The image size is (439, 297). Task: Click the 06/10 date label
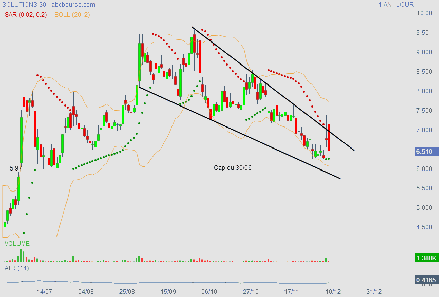pyautogui.click(x=209, y=292)
